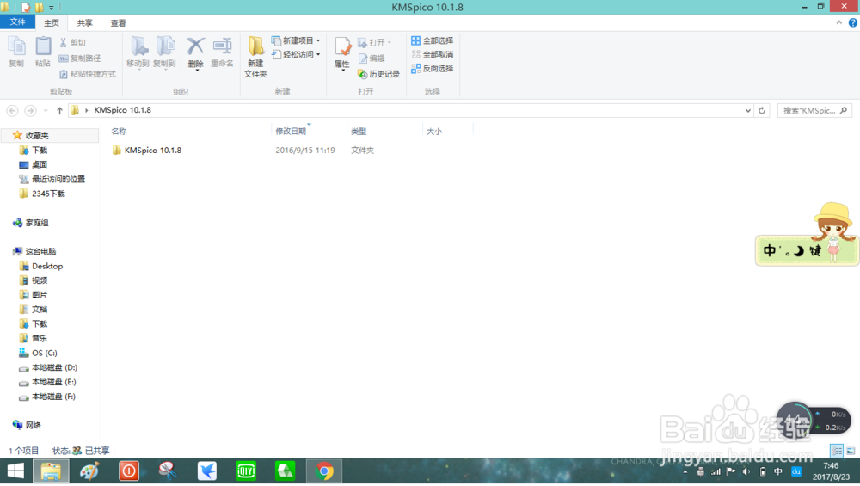Select Favorites (收藏夹) in navigation pane

(37, 136)
